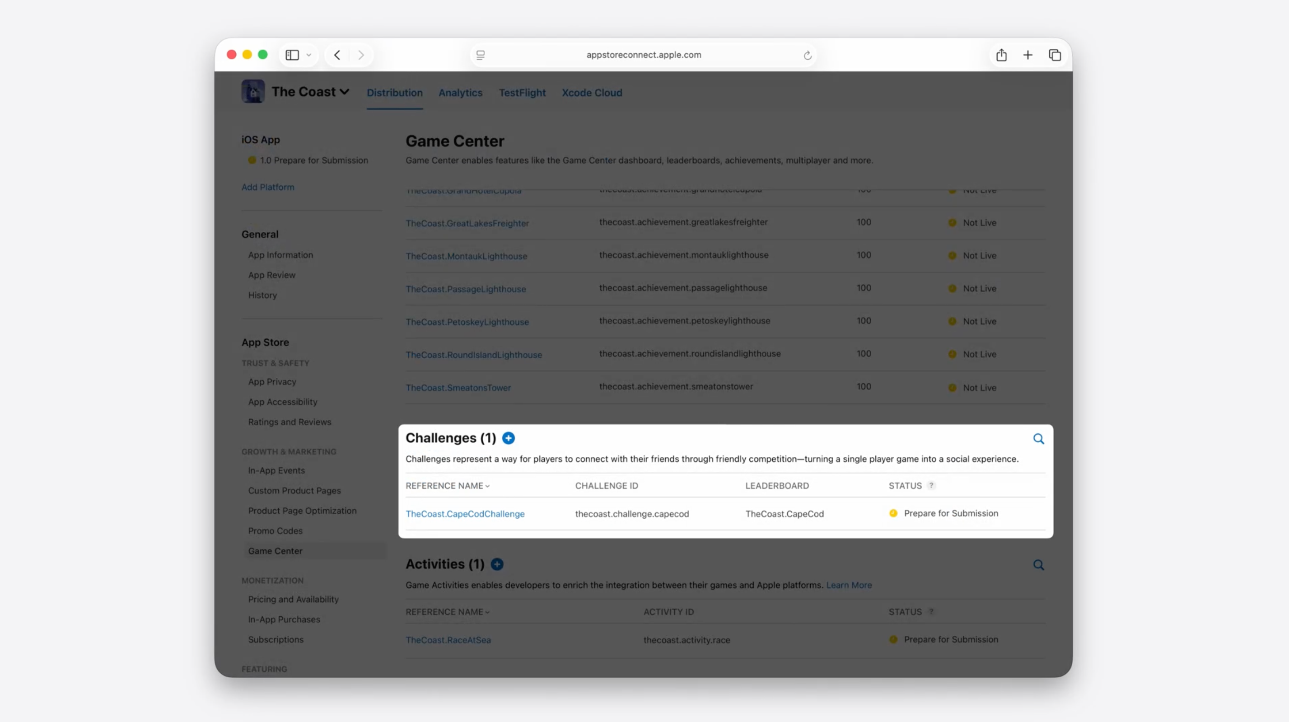
Task: Reload the page with refresh icon
Action: 807,56
